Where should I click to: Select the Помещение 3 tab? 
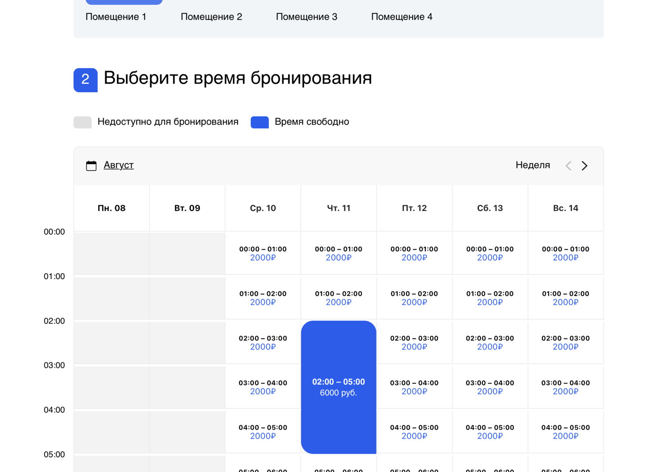tap(306, 17)
